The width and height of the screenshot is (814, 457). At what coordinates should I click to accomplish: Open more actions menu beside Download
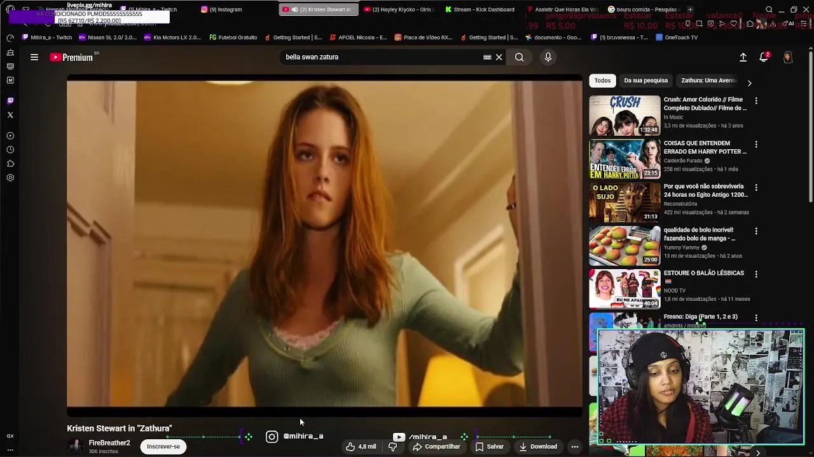575,447
